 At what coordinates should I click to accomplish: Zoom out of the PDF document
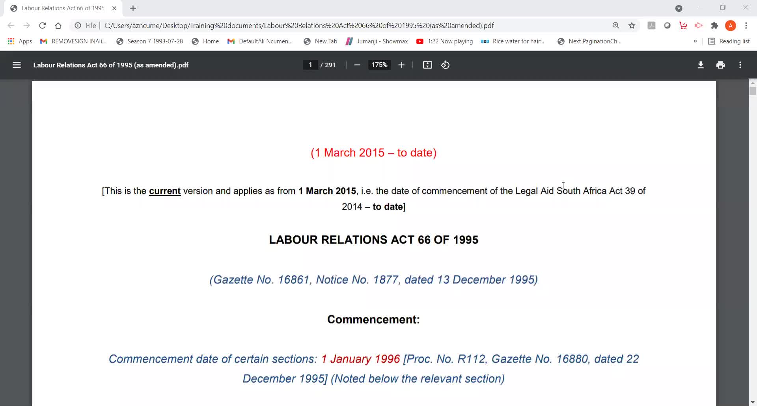(357, 65)
